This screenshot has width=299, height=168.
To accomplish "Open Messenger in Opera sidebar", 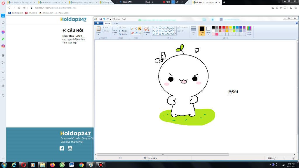I will (x=3, y=32).
